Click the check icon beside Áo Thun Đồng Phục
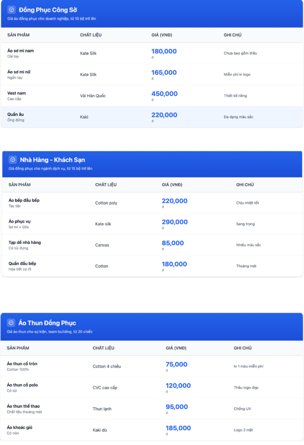This screenshot has height=445, width=304. (11, 323)
